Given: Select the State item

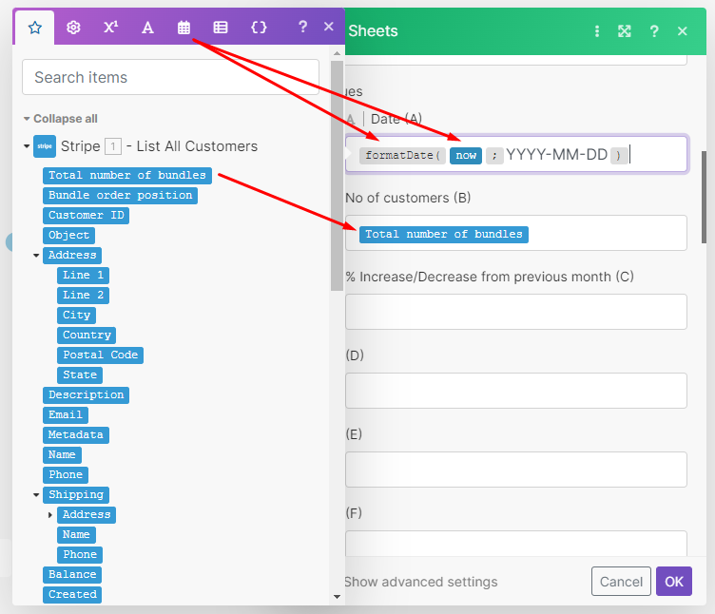Looking at the screenshot, I should 80,374.
